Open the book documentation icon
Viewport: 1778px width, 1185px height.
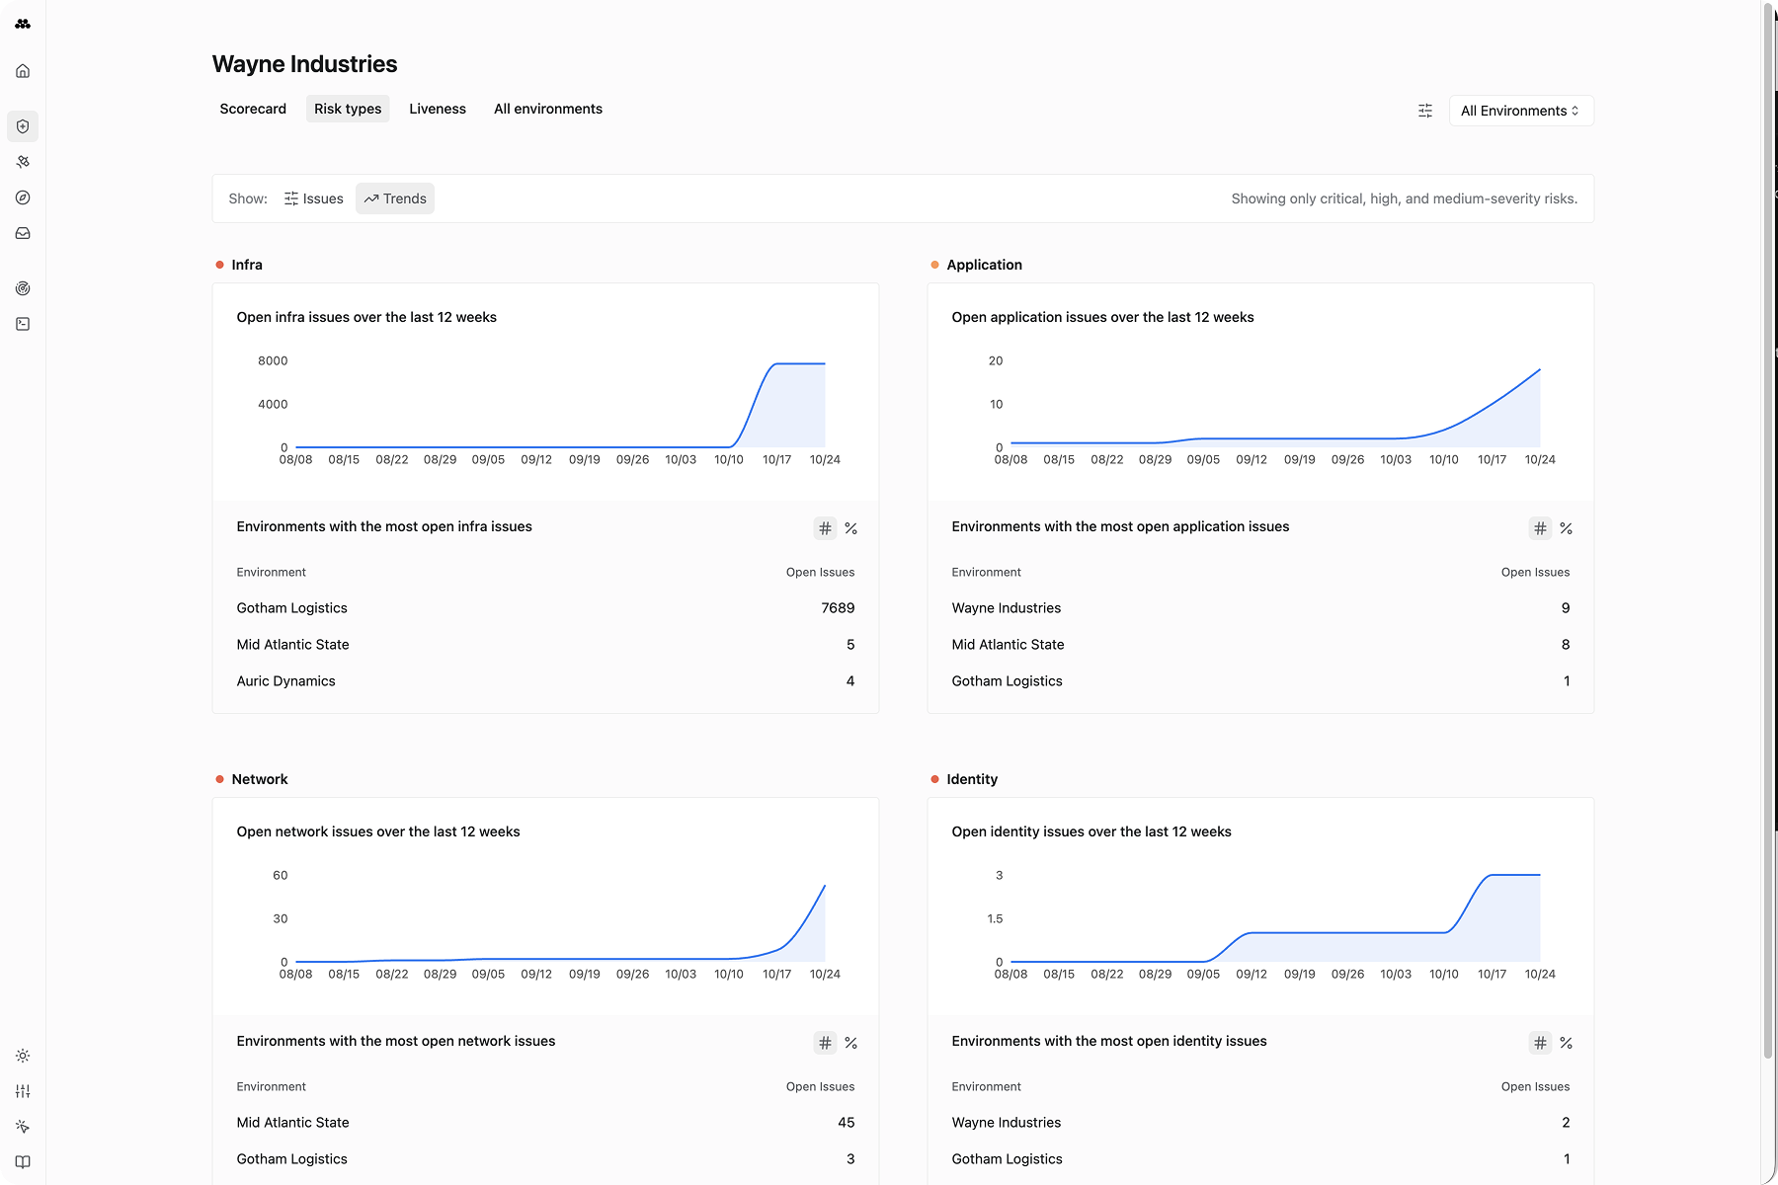(23, 1162)
